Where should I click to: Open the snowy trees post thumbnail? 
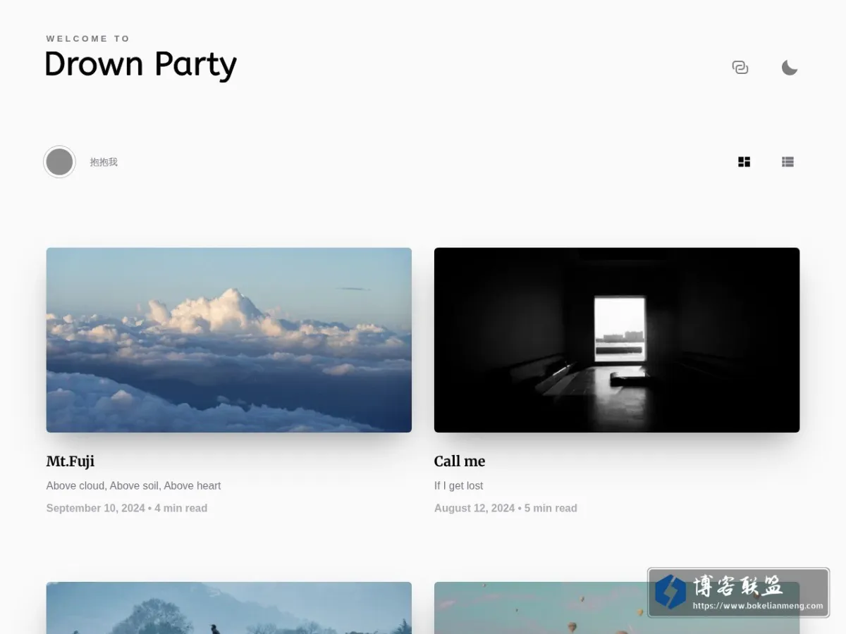coord(229,608)
